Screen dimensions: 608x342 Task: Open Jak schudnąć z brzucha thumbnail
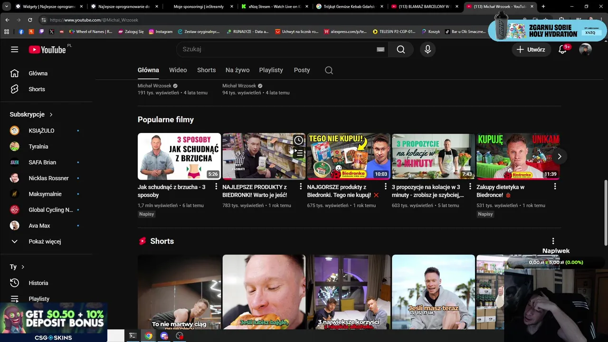click(x=179, y=156)
